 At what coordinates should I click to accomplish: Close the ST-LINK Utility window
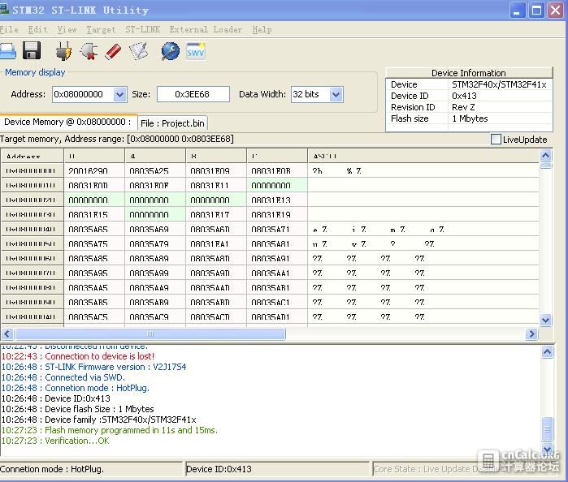coord(555,11)
